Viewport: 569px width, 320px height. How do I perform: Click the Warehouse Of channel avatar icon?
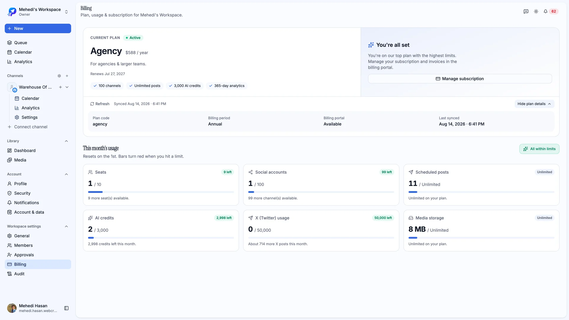tap(12, 87)
